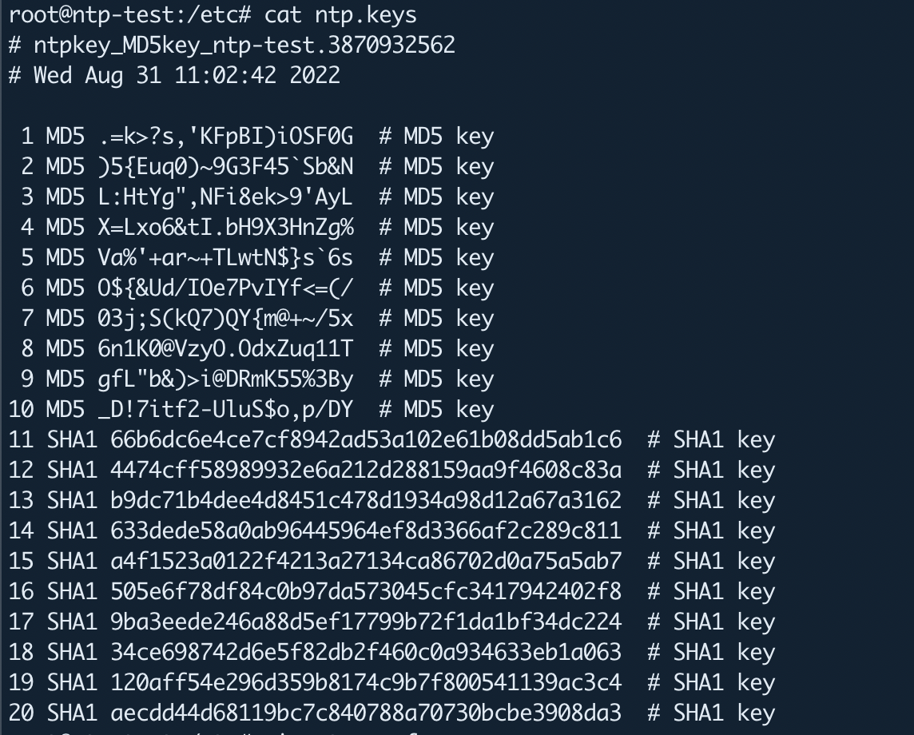914x735 pixels.
Task: Click the key 1 MD5 value .=k>?s,'KFpBI)iOSF0G
Action: click(225, 137)
